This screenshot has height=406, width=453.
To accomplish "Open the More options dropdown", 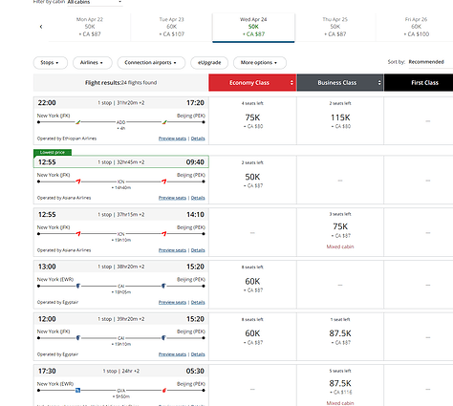I will pyautogui.click(x=260, y=63).
